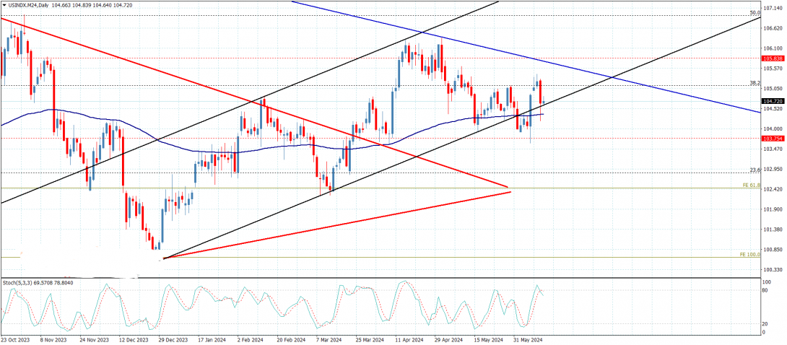Click the 29 Dec 2023 date label
Image resolution: width=787 pixels, height=345 pixels.
tap(173, 339)
